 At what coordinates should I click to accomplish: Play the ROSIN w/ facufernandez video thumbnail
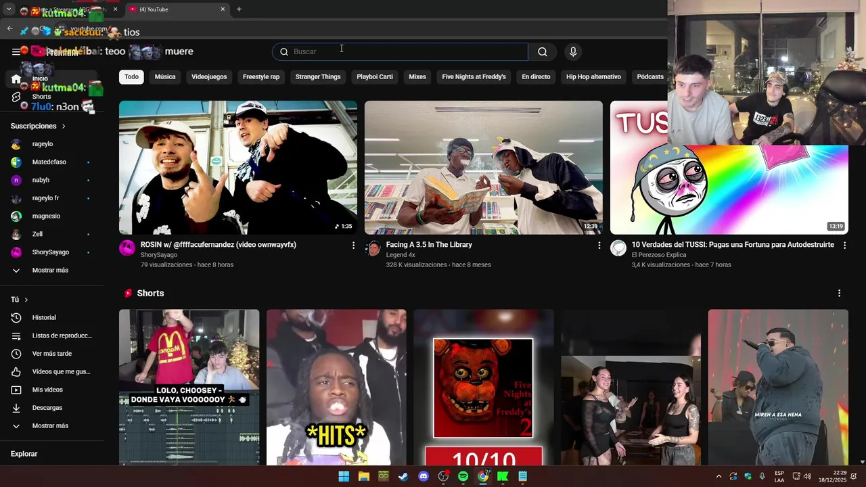[238, 168]
